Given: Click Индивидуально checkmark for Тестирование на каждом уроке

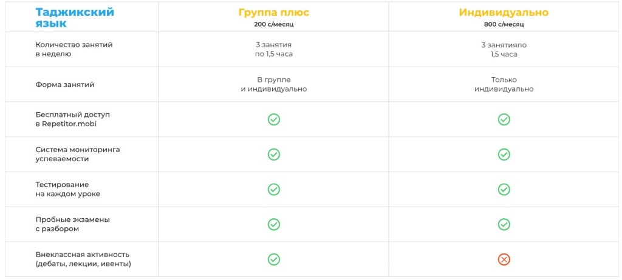Looking at the screenshot, I should [x=504, y=189].
